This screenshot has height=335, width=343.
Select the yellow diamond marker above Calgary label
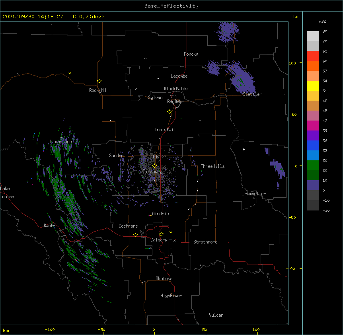(x=161, y=234)
